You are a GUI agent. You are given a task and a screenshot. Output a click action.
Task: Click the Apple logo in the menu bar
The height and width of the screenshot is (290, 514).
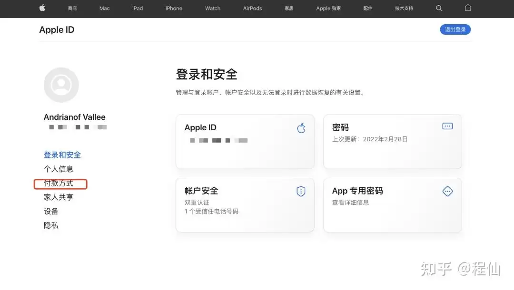(42, 8)
